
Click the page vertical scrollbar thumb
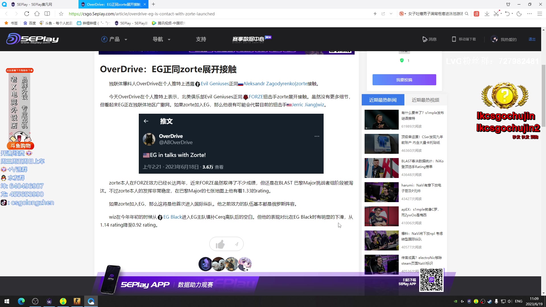[543, 95]
